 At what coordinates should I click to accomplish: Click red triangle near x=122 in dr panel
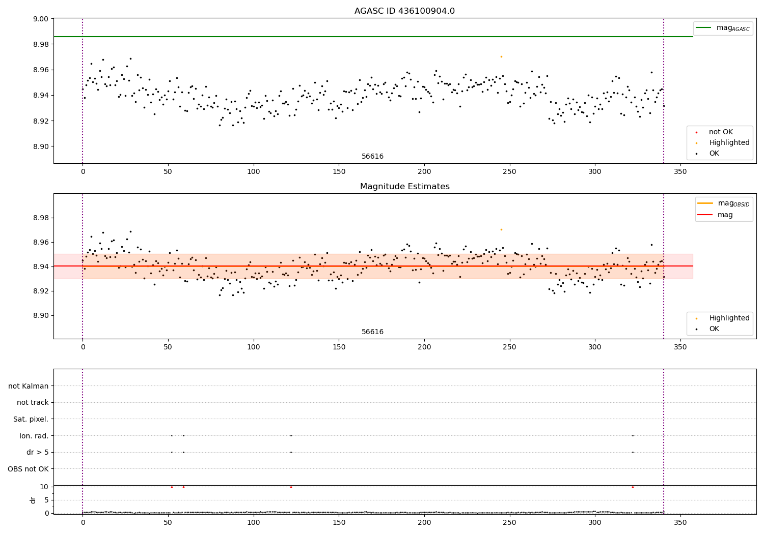(x=291, y=487)
